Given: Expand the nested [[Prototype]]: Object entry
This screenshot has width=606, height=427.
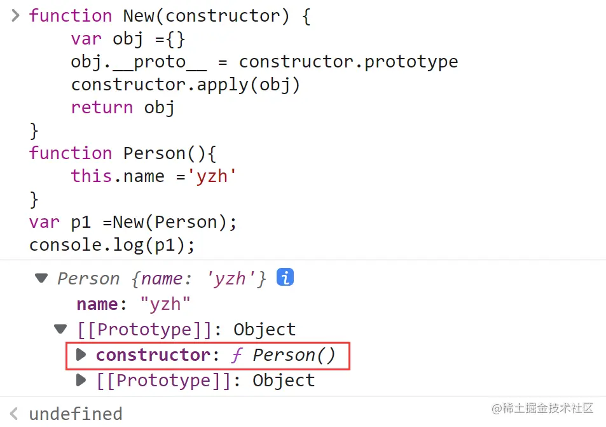Looking at the screenshot, I should click(81, 380).
